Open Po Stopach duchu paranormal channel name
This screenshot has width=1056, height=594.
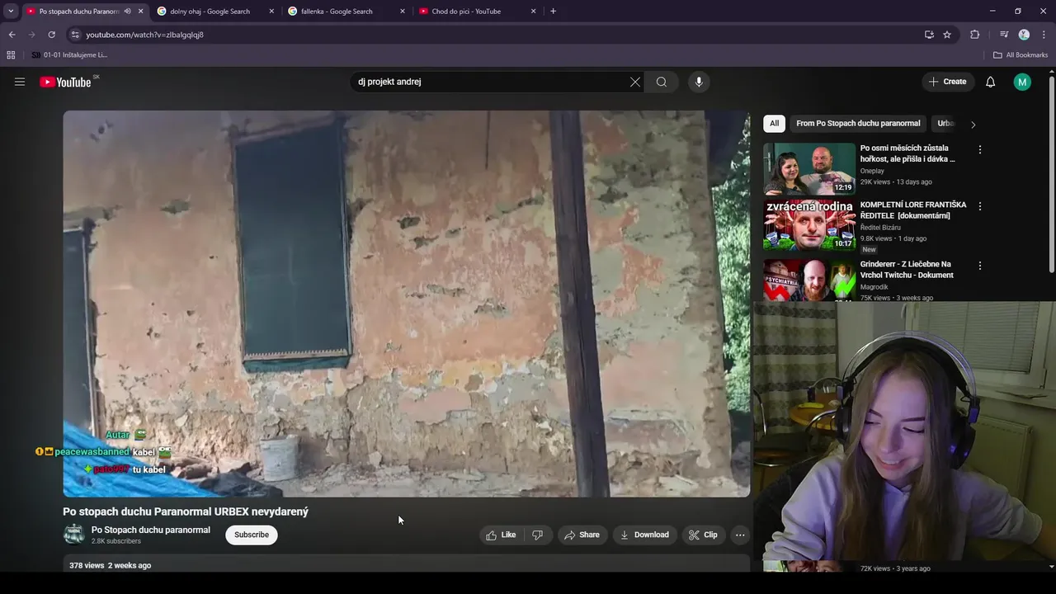point(151,530)
